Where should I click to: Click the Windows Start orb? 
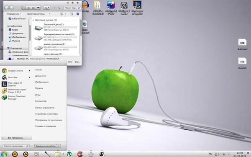4,154
